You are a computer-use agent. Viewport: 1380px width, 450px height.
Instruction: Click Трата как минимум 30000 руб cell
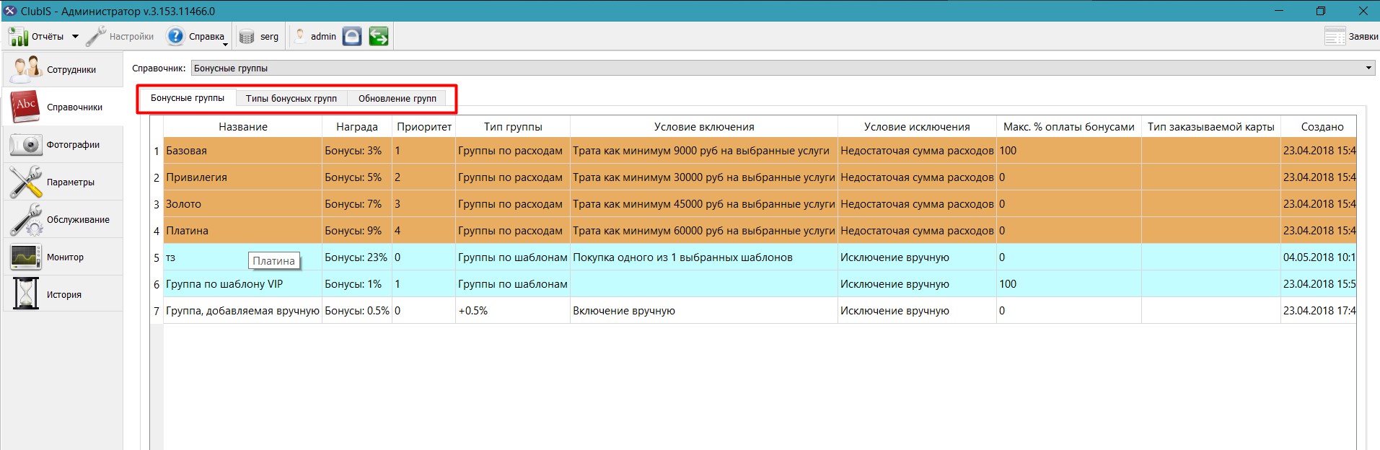(x=704, y=177)
